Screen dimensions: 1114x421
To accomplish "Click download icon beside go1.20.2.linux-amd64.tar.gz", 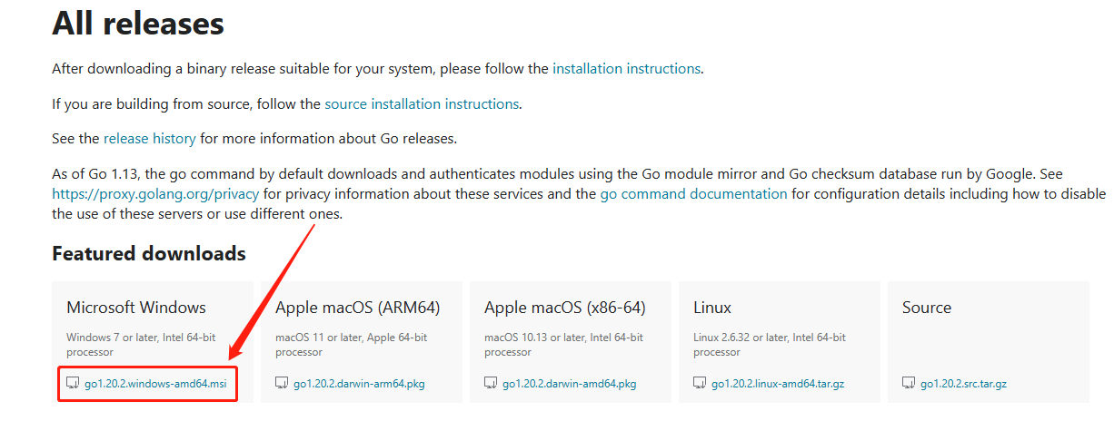I will click(x=700, y=384).
